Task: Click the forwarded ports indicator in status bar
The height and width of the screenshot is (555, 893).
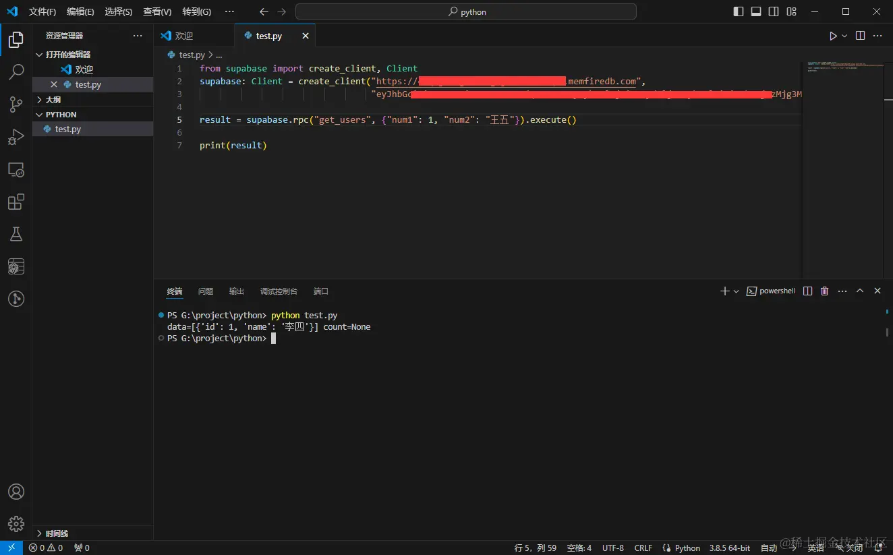Action: 82,548
